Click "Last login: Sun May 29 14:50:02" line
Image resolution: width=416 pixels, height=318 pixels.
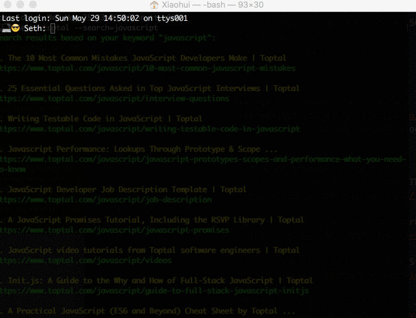point(95,18)
